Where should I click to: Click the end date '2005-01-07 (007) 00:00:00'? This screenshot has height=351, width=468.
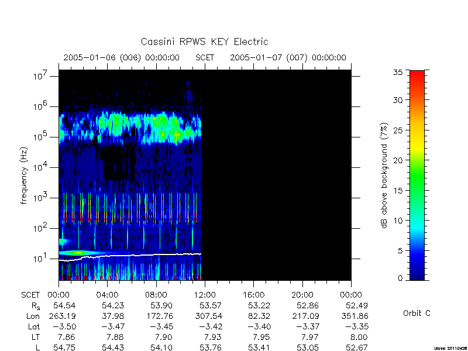pos(288,57)
